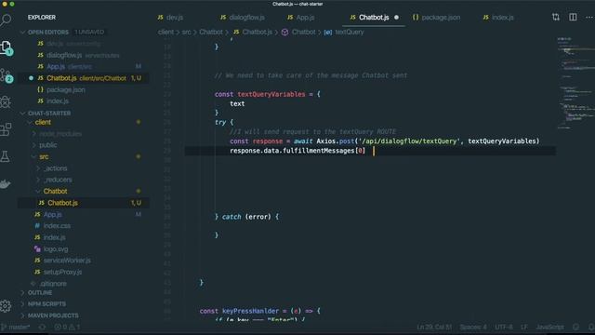Change UTF-8 encoding in status bar
The width and height of the screenshot is (595, 335).
504,327
